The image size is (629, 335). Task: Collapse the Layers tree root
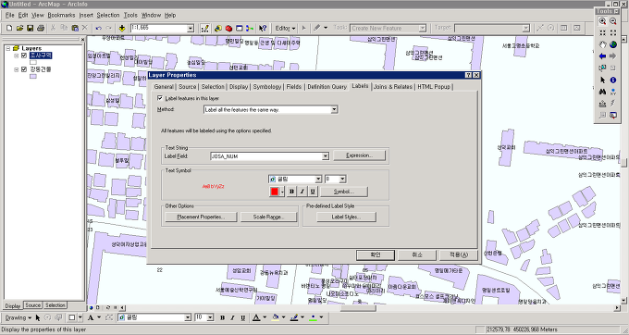tap(7, 48)
